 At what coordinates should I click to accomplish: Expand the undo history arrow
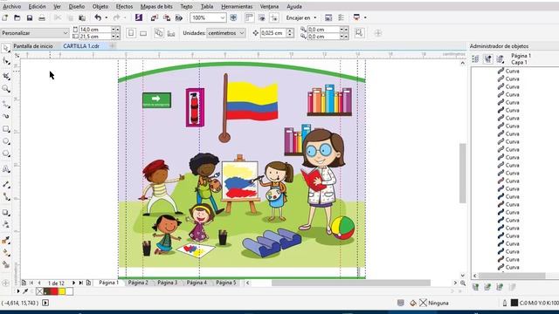(107, 17)
